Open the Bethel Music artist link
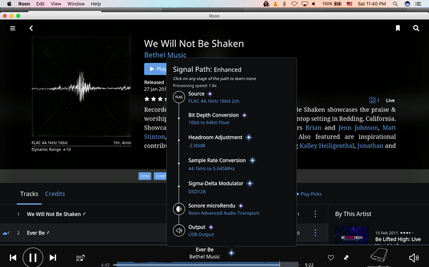This screenshot has width=429, height=267. [165, 55]
